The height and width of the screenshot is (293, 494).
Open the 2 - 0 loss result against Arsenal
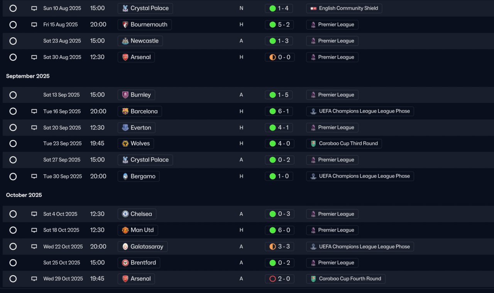click(x=279, y=279)
